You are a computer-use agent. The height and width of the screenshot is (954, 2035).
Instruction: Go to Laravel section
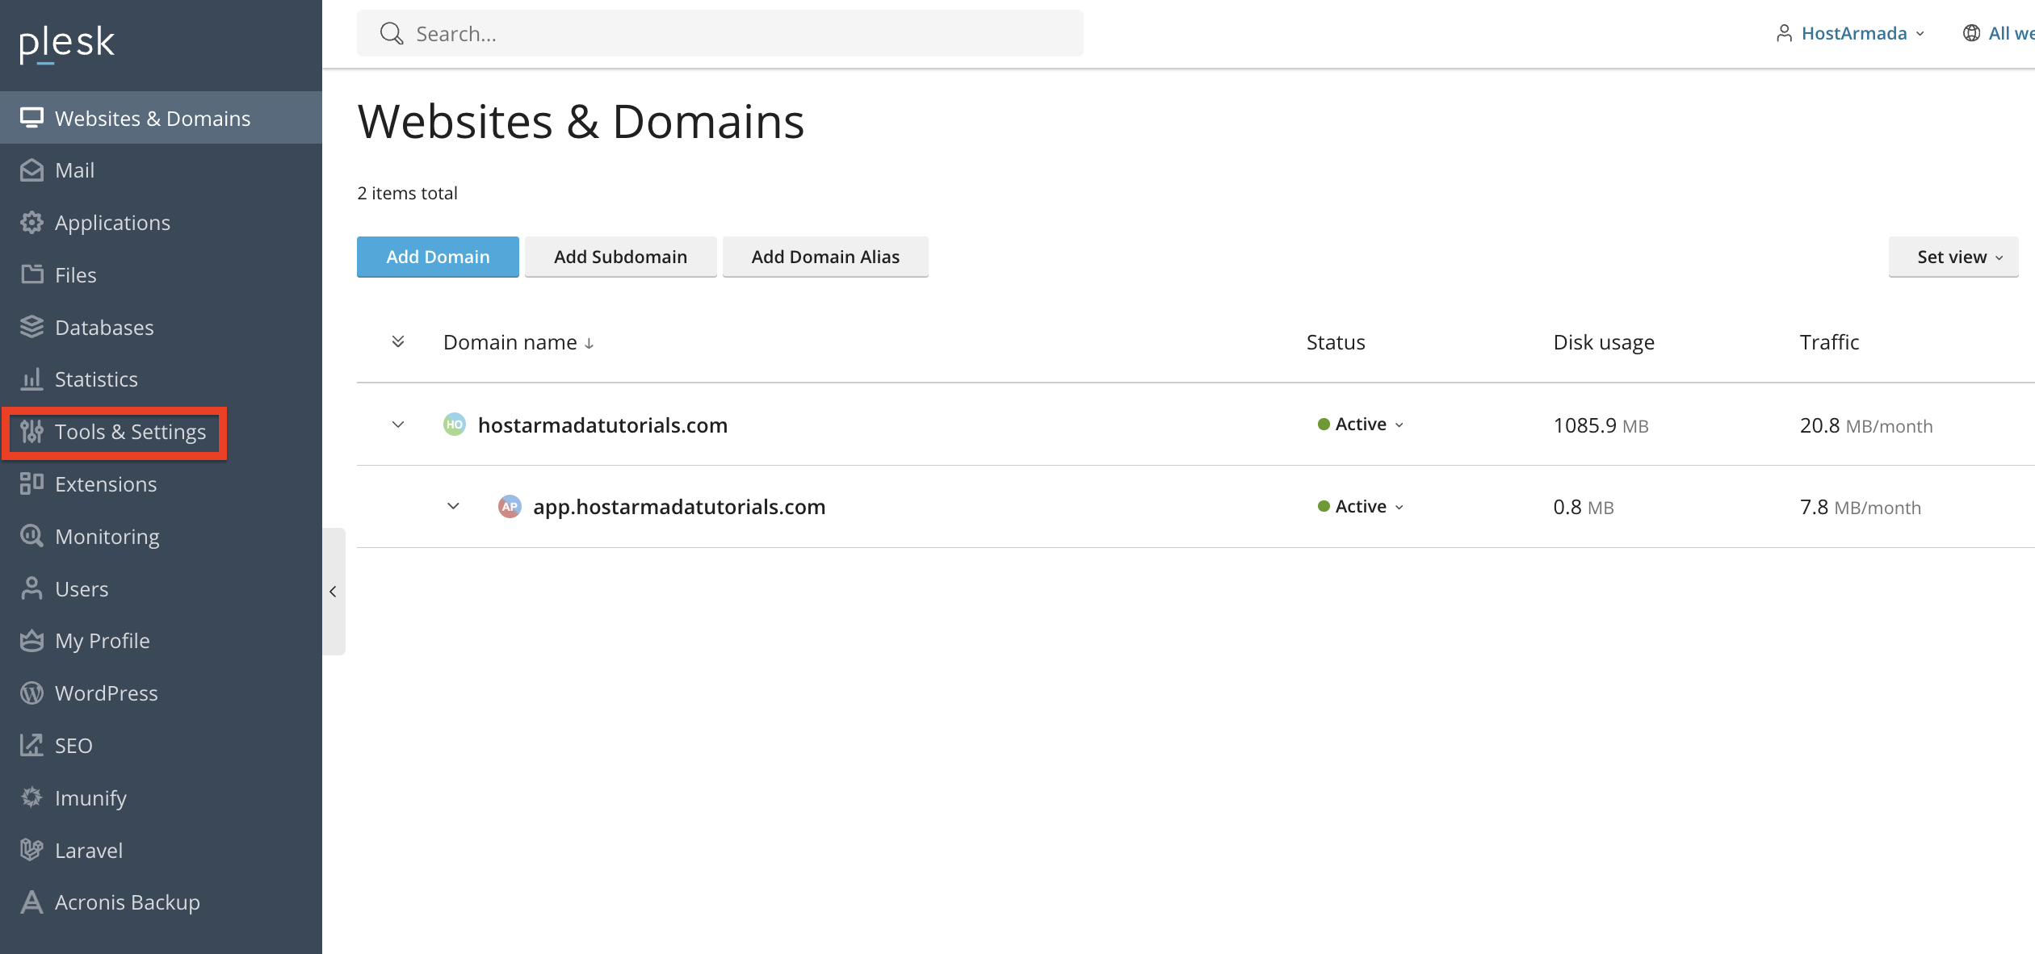coord(161,850)
